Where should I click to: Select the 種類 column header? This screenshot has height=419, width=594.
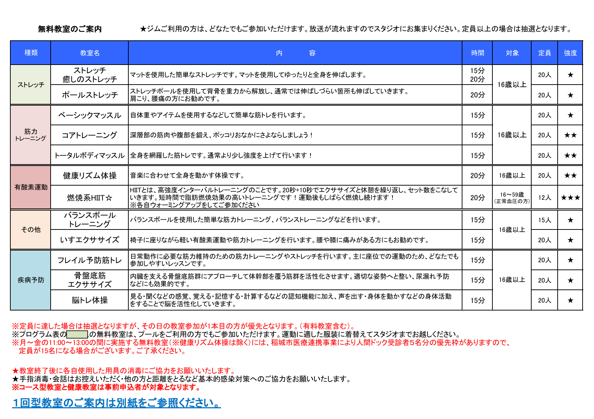pyautogui.click(x=31, y=53)
